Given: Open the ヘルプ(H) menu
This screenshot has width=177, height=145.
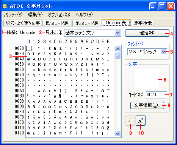Looking at the screenshot, I should tap(84, 15).
